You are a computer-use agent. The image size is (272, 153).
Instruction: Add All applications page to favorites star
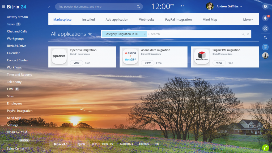90,34
